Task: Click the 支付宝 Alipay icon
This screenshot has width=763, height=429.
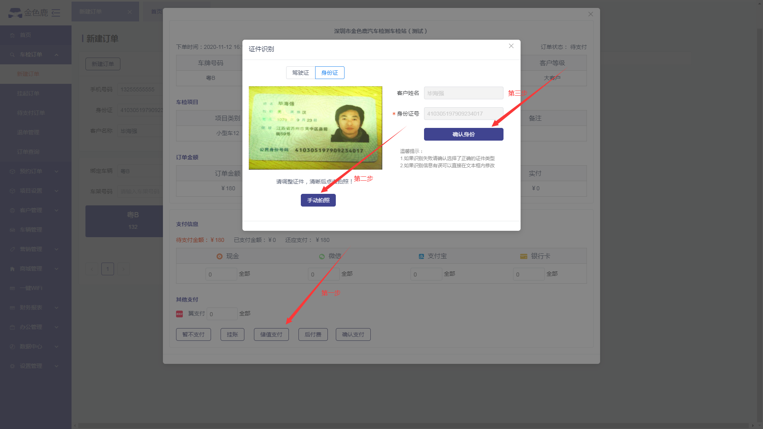Action: [421, 257]
